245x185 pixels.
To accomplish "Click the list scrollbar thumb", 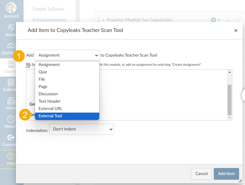I will tap(229, 100).
